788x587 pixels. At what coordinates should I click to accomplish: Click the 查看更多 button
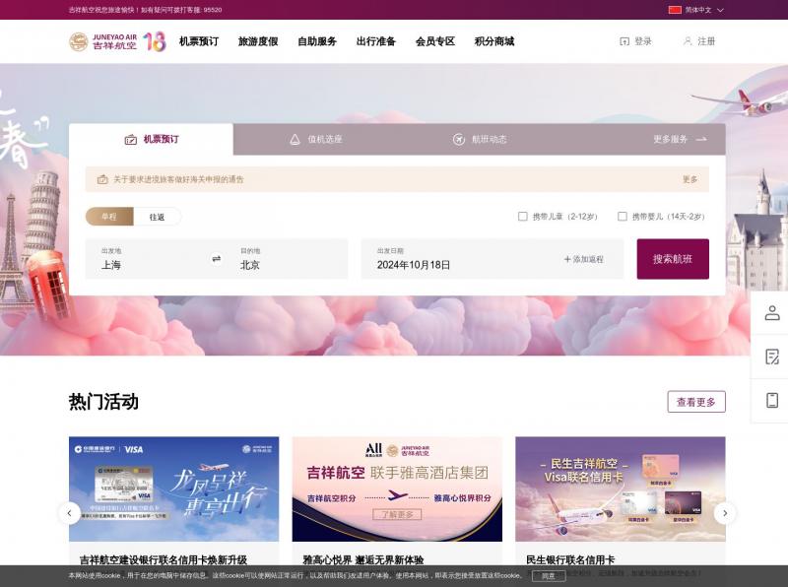point(696,402)
